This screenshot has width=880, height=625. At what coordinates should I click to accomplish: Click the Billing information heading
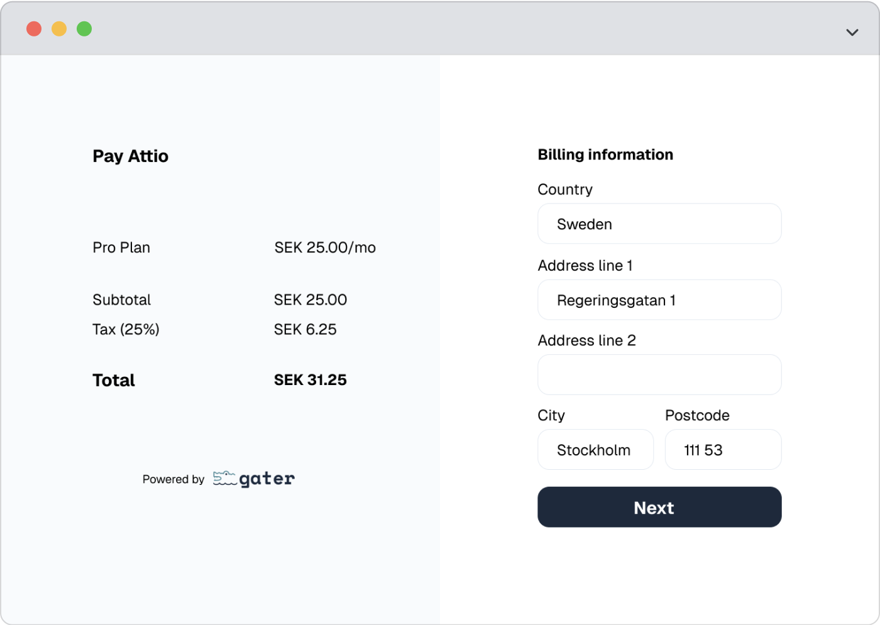tap(605, 155)
